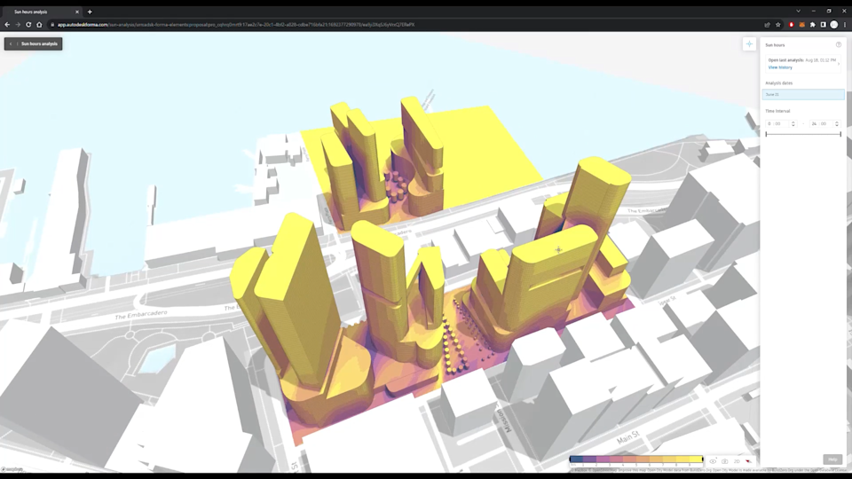Image resolution: width=852 pixels, height=479 pixels.
Task: Click the site lock icon in address bar
Action: (x=52, y=25)
